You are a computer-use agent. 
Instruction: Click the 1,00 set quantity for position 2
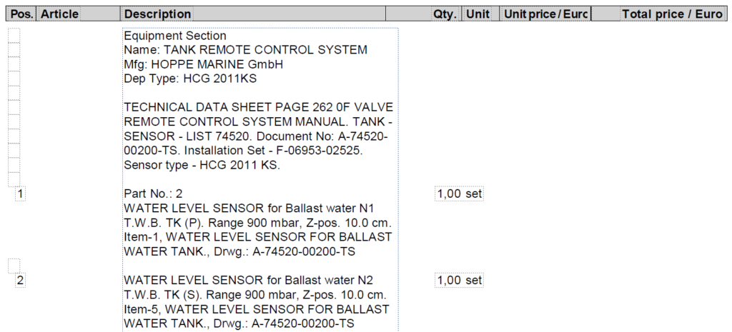460,281
